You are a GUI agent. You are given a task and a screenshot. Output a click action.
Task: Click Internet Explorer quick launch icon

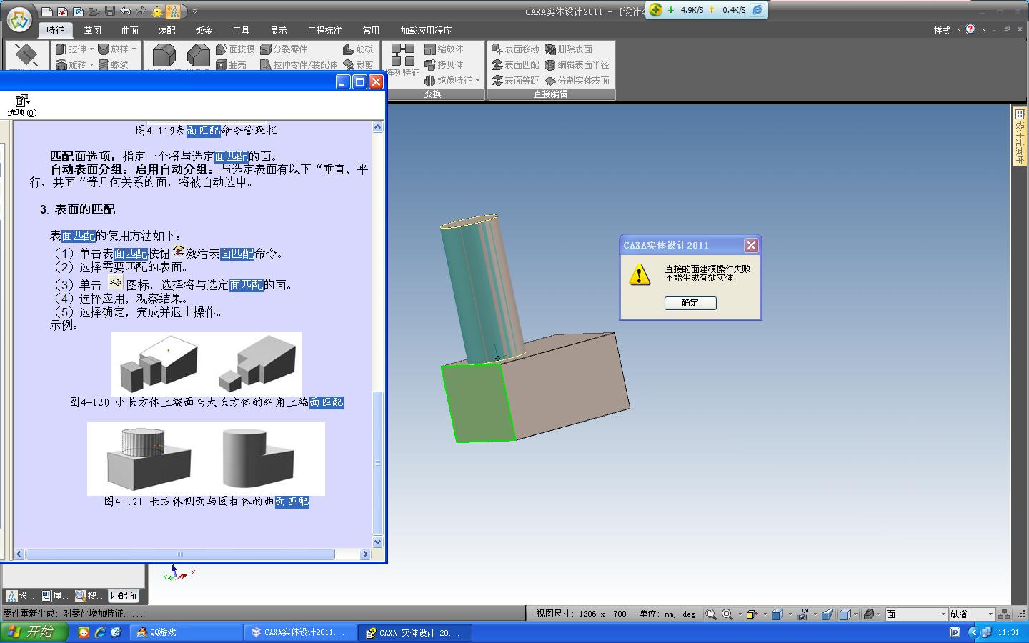pyautogui.click(x=100, y=632)
